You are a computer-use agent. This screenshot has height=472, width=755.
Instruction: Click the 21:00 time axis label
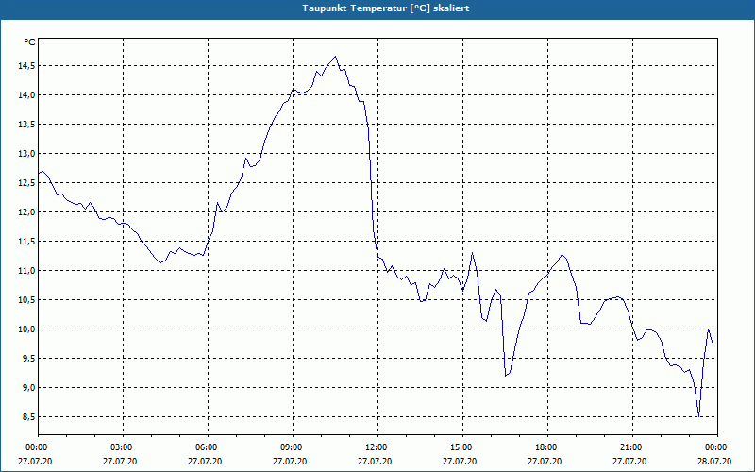click(632, 447)
